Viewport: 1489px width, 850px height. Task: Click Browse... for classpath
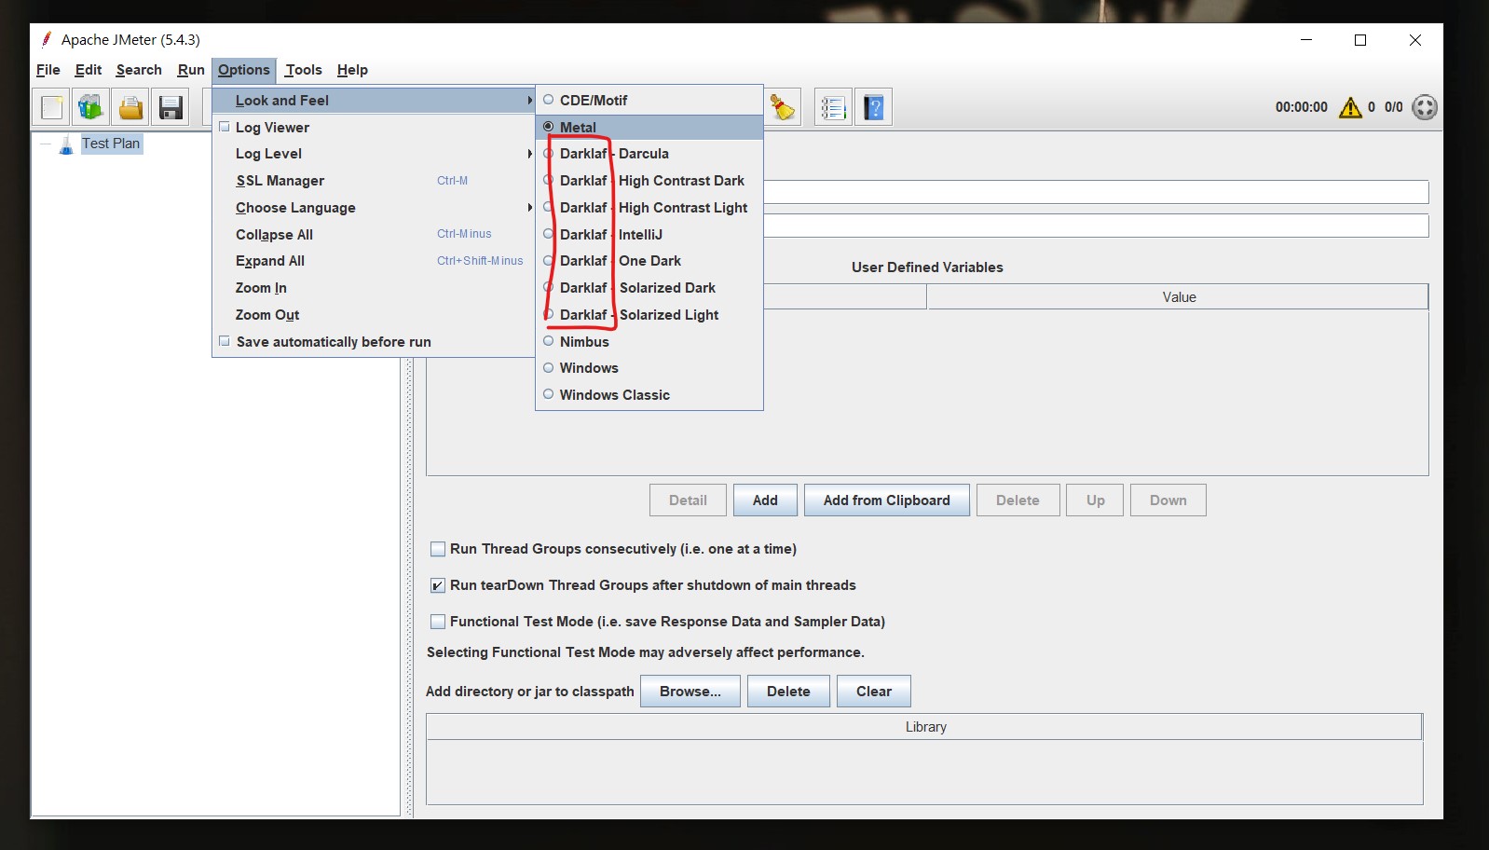point(690,692)
